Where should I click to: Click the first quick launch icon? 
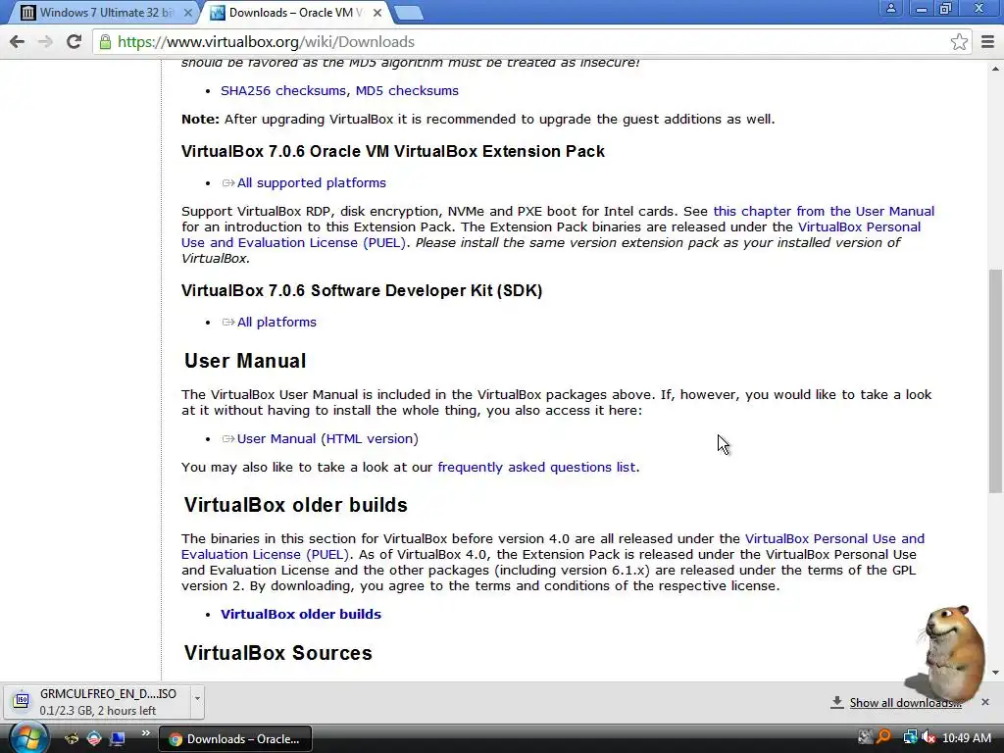coord(71,739)
